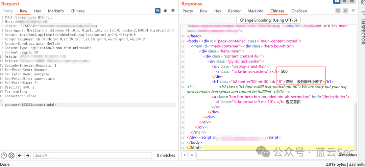Toggle \n characters display in Response panel
The height and width of the screenshot is (167, 365).
coord(346,11)
